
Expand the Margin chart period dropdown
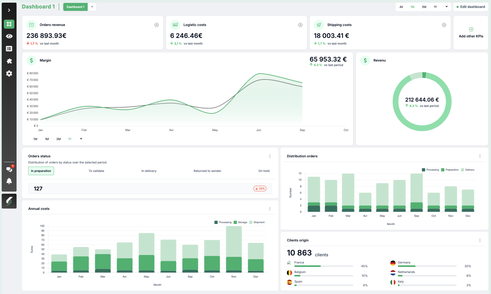[x=81, y=139]
